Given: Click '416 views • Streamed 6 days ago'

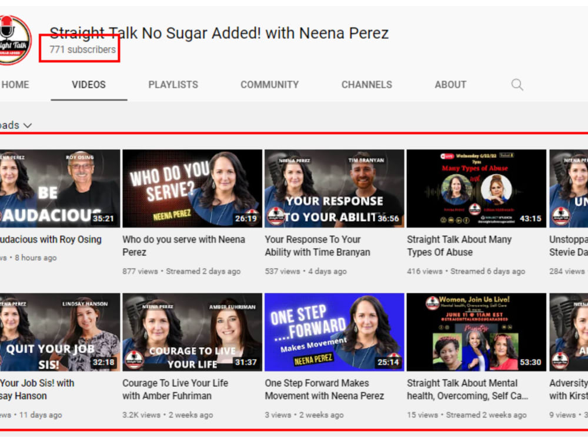Looking at the screenshot, I should 466,271.
